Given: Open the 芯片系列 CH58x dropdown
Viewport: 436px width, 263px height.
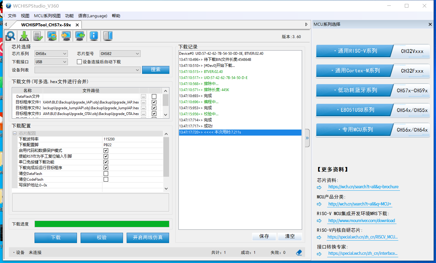Looking at the screenshot, I should coord(51,54).
